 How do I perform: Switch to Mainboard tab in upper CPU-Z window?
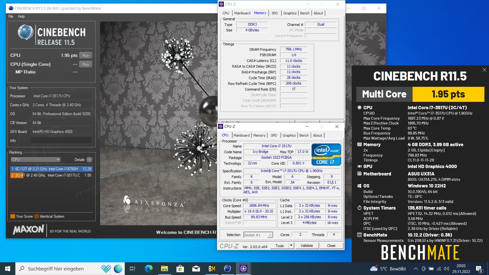242,13
